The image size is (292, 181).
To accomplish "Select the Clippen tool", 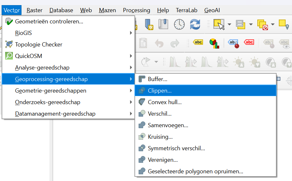I will pos(205,90).
